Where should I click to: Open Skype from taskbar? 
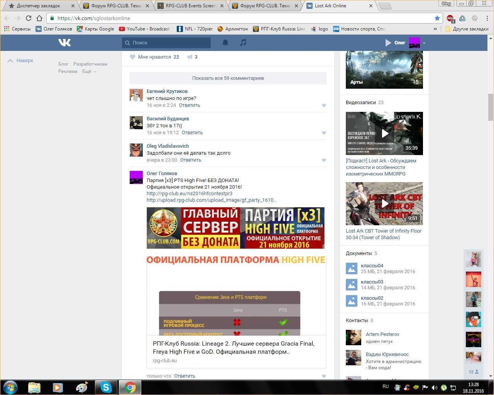coord(106,387)
